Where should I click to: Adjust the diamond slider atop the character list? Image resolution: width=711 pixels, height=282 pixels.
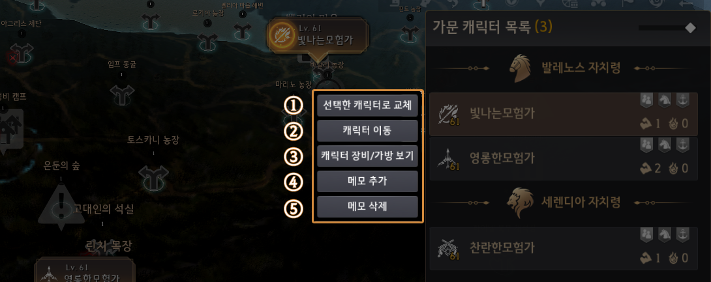click(690, 28)
